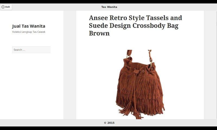Open the Ansee Retro Style Tassels article heading
Viewport: 217px width, 130px height.
135,25
